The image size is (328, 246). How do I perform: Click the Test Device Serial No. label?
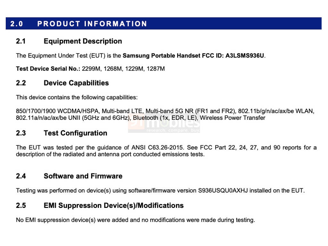[x=48, y=69]
